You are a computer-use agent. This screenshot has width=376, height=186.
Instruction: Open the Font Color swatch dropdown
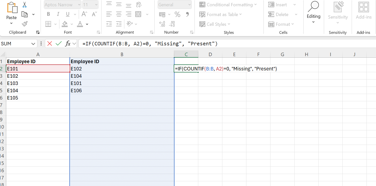click(x=87, y=24)
